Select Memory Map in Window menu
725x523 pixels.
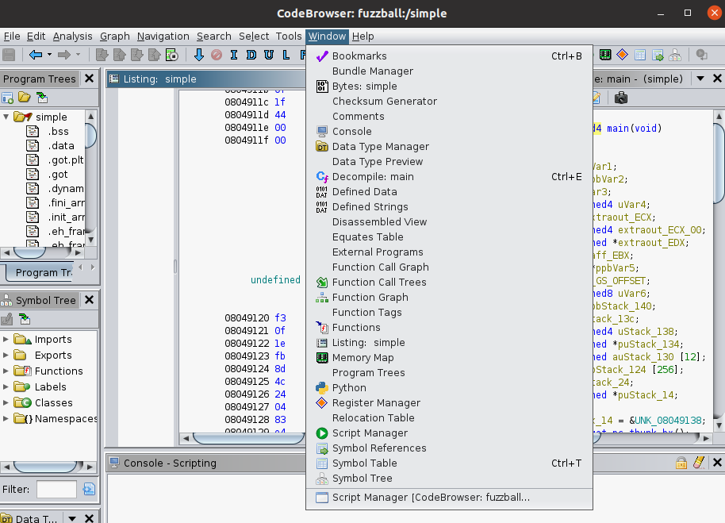point(449,357)
